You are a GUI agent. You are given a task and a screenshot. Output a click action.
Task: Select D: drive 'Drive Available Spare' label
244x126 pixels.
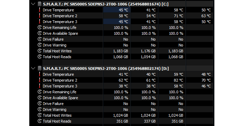[x=60, y=98]
